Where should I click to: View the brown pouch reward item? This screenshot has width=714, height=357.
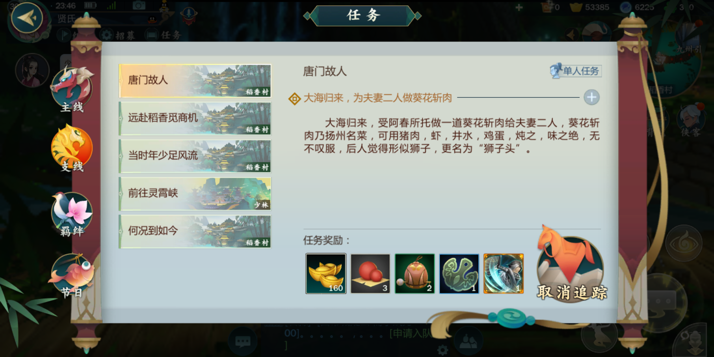[x=415, y=273]
